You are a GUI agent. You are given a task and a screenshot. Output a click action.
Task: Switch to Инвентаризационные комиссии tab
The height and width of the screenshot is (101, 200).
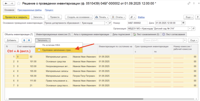[53, 34]
